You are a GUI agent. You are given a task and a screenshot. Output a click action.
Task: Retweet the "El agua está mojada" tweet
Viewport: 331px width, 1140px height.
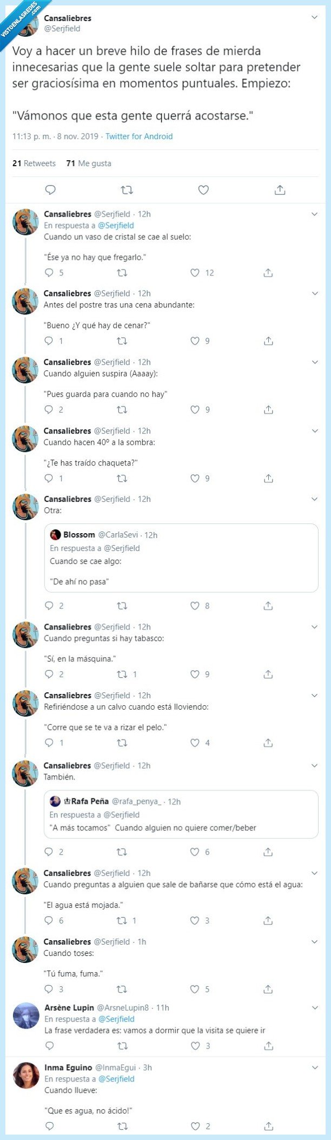[x=123, y=920]
